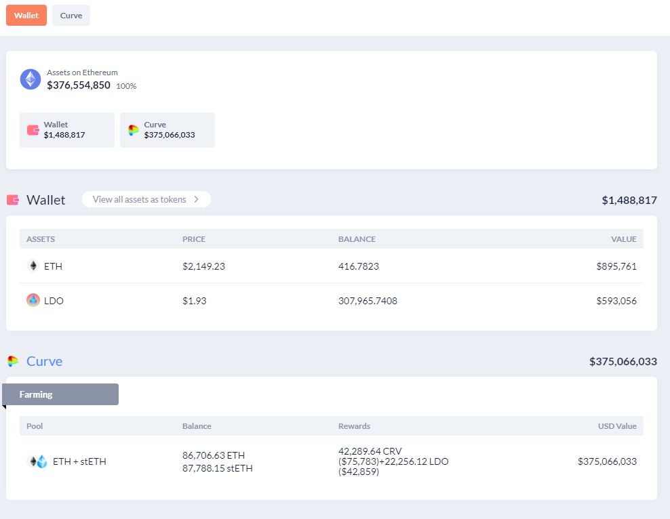
Task: Click chevron arrow in View all assets button
Action: click(x=196, y=199)
